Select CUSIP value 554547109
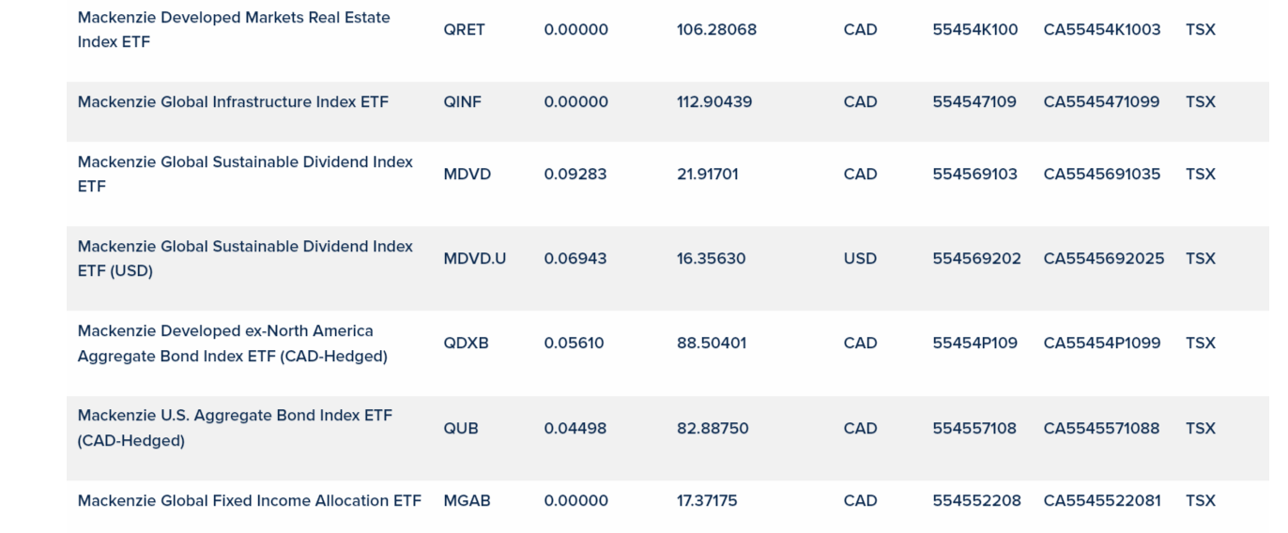1288x533 pixels. coord(974,102)
